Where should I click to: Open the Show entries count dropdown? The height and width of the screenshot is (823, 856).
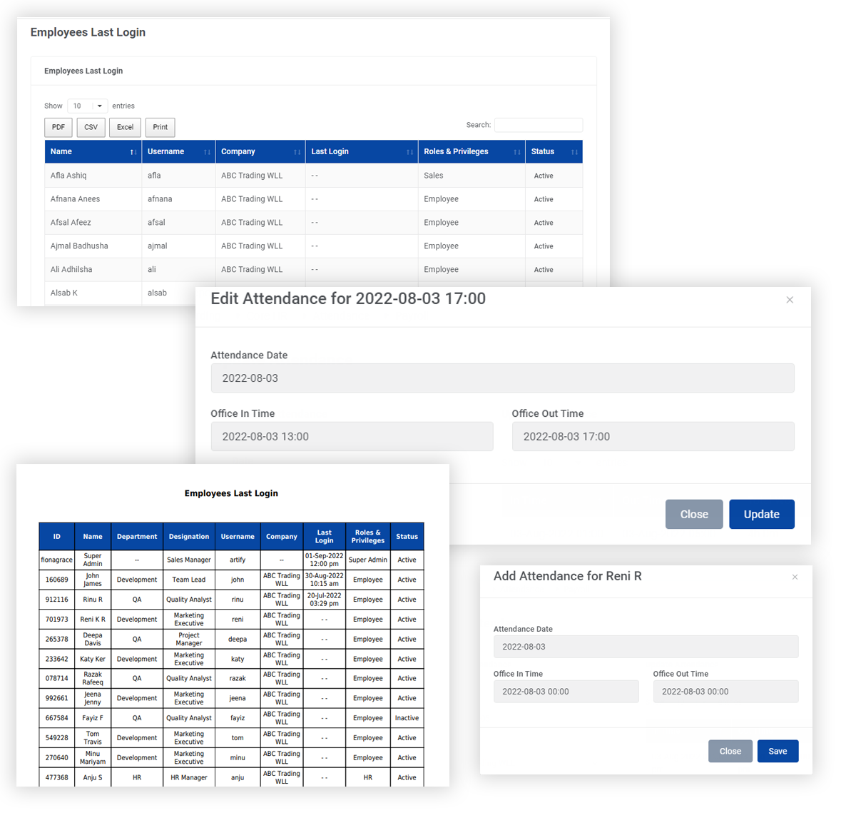pyautogui.click(x=88, y=106)
